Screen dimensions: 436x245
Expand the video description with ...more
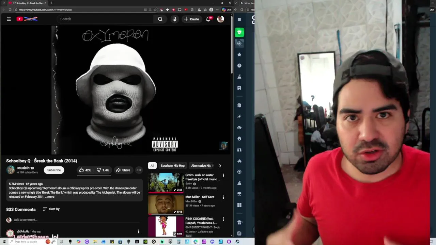point(49,197)
